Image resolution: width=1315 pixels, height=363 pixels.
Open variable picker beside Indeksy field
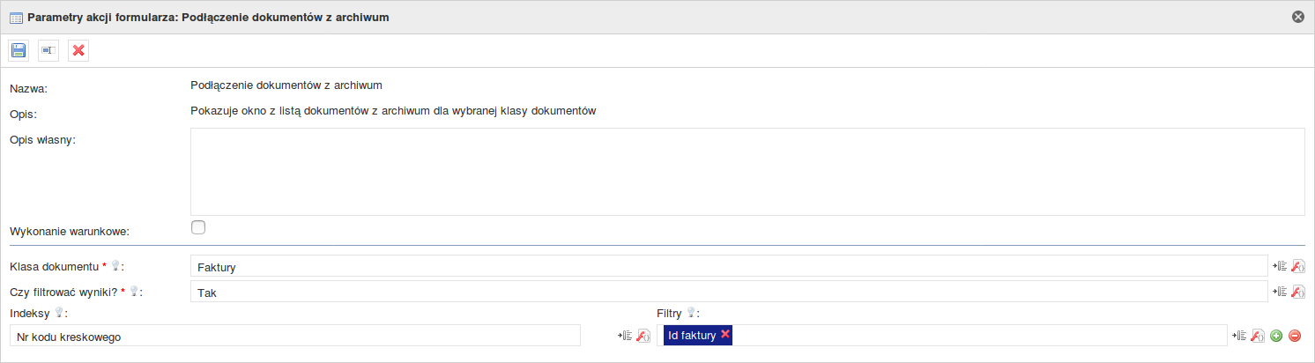(625, 336)
